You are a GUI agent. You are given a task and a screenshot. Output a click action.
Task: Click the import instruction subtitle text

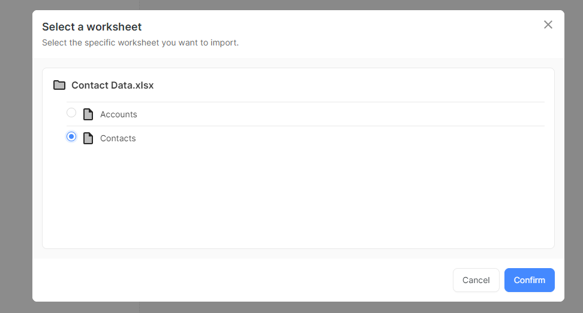(140, 42)
